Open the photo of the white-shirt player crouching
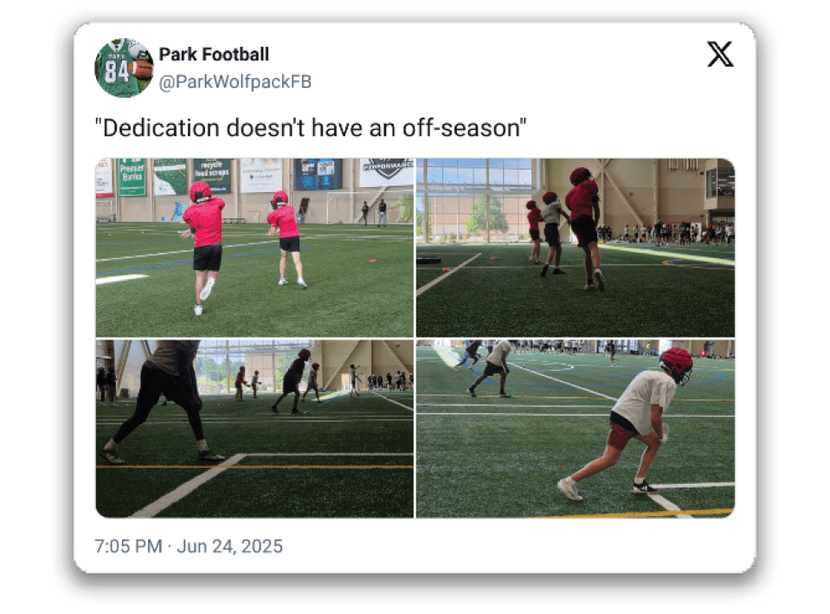 pyautogui.click(x=576, y=429)
